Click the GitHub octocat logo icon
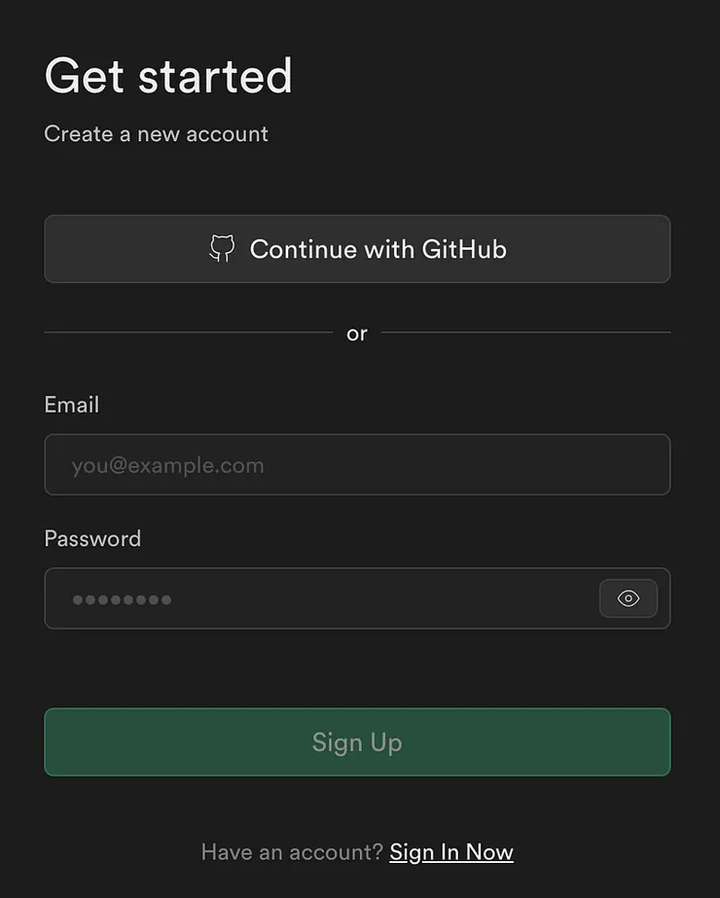The width and height of the screenshot is (720, 898). [222, 249]
